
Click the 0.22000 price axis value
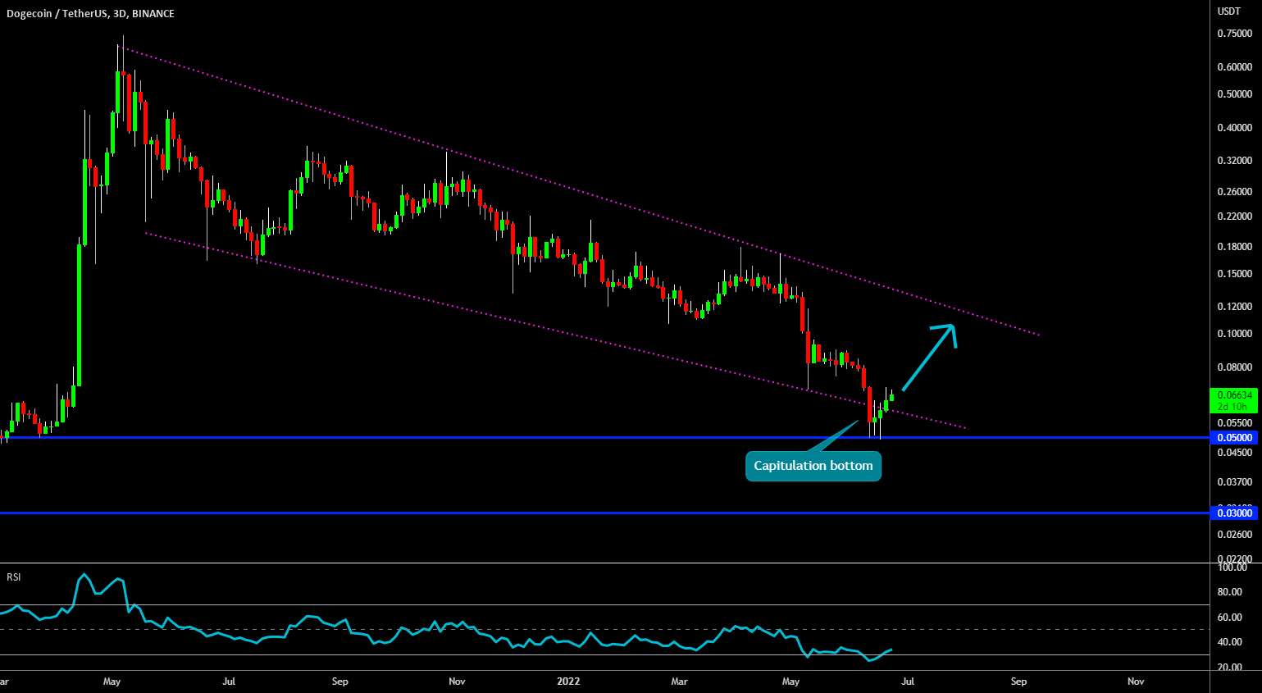click(x=1234, y=217)
